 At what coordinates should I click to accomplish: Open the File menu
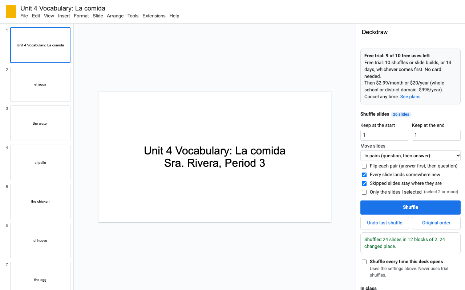coord(24,16)
